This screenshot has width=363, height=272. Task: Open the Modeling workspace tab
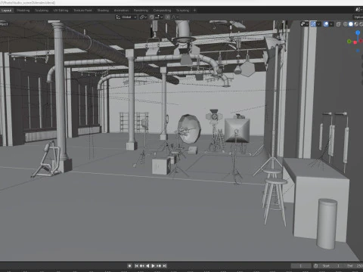[23, 11]
